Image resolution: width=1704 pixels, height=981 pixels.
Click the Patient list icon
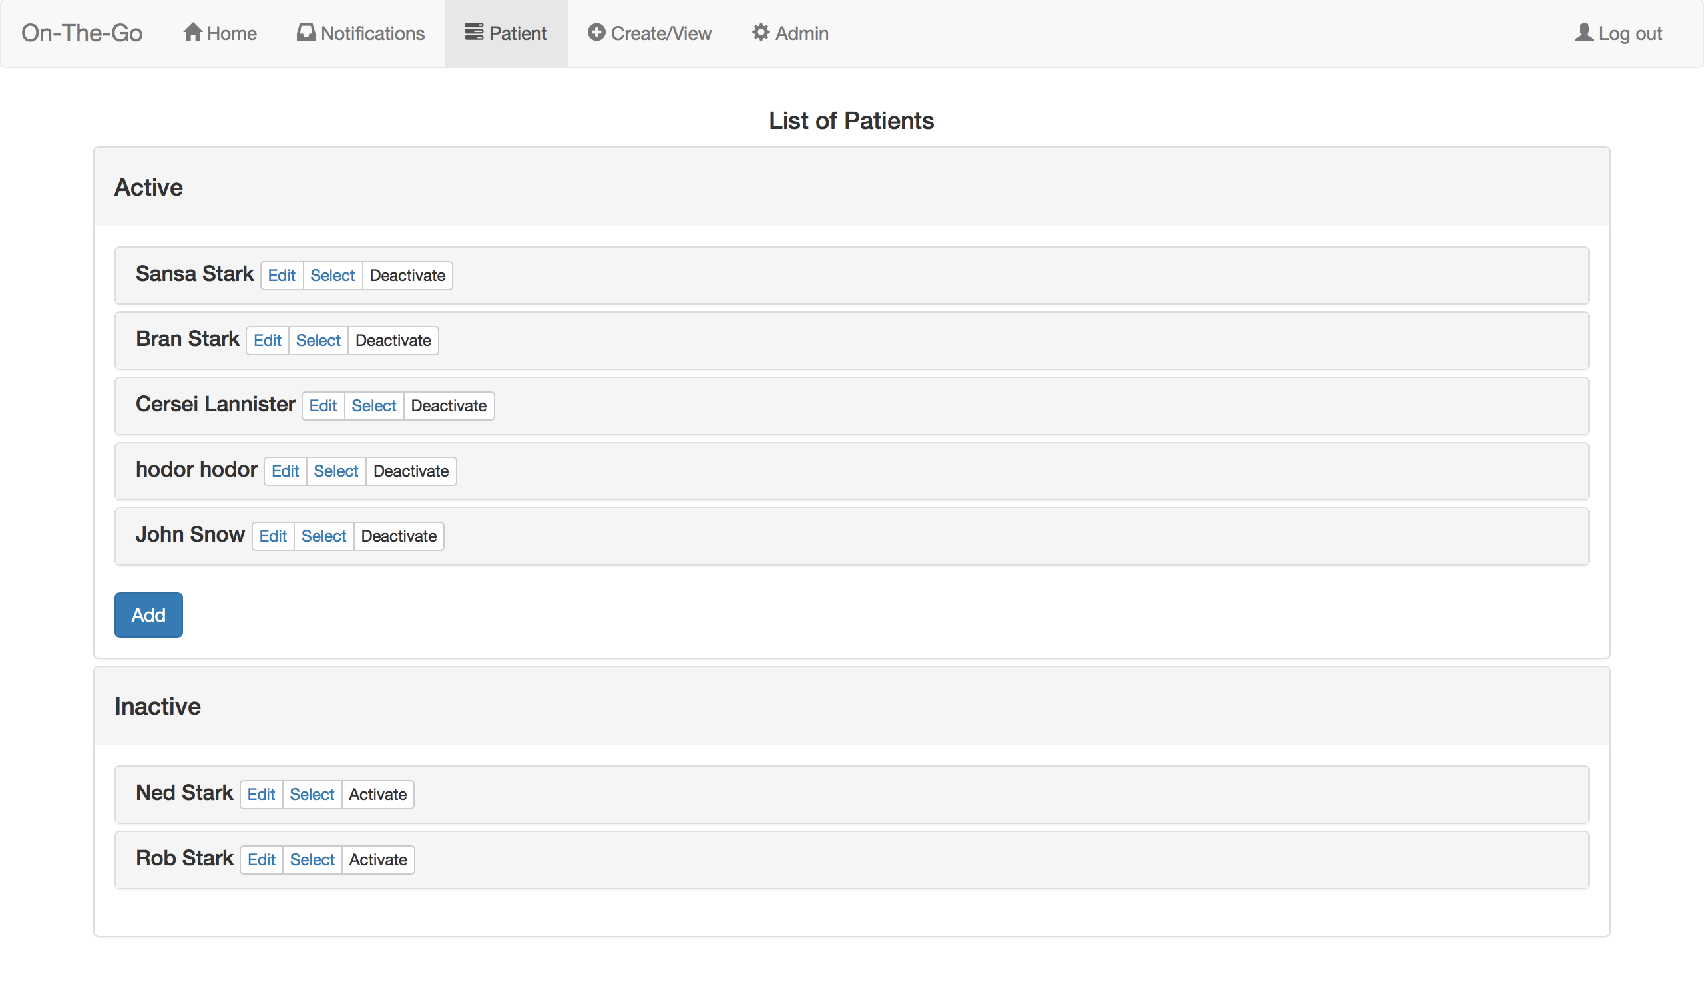pos(474,33)
